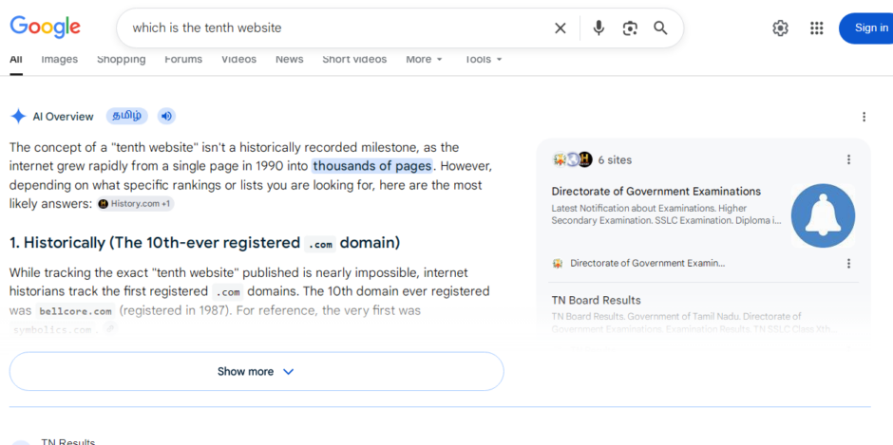
Task: Open the Settings gear
Action: click(780, 28)
